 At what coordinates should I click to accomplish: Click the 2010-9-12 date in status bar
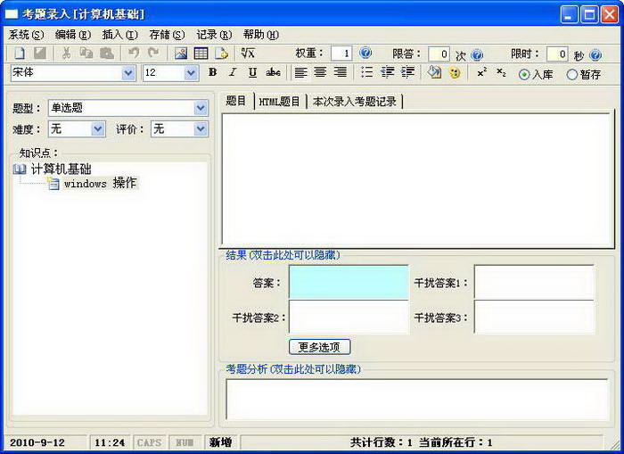[x=37, y=442]
